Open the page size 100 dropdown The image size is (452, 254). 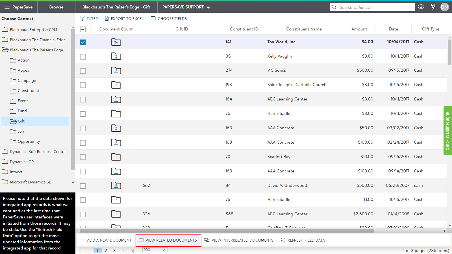(155, 250)
